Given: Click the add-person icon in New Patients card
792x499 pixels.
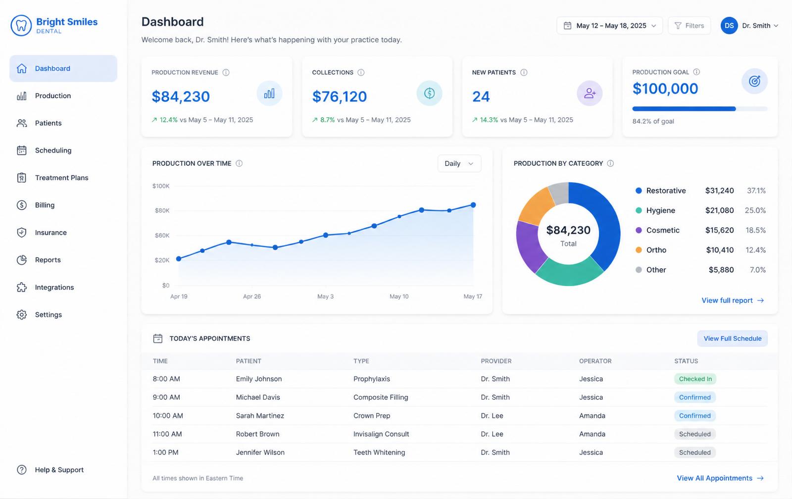Looking at the screenshot, I should coord(590,93).
